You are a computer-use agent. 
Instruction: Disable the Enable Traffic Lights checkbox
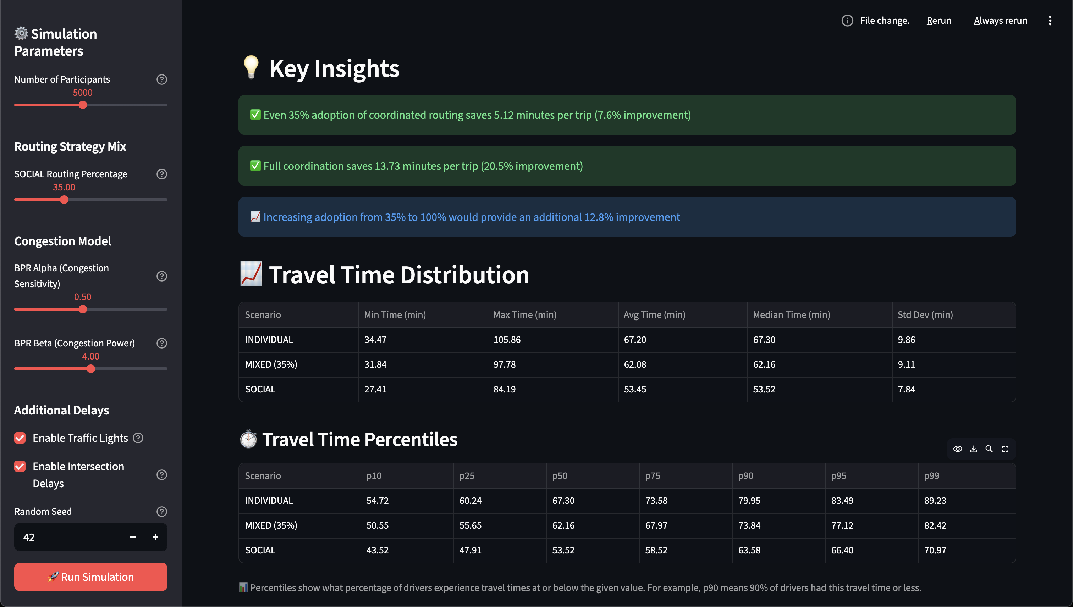(x=20, y=438)
